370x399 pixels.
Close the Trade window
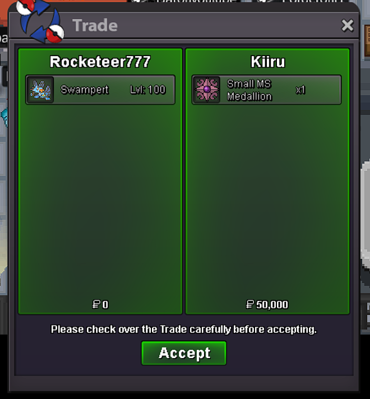click(348, 25)
